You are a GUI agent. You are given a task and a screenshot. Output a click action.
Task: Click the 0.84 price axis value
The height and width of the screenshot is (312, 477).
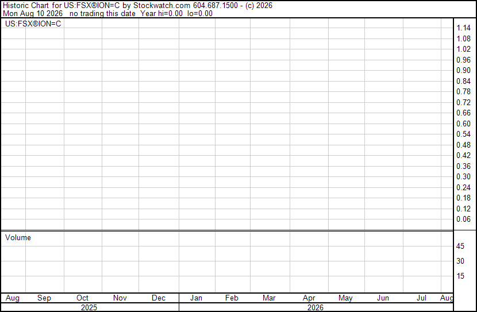[x=463, y=81]
